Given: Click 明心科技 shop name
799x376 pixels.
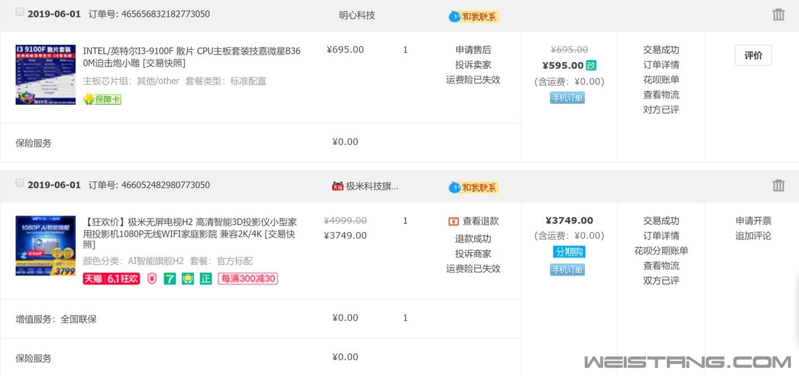Looking at the screenshot, I should [x=357, y=15].
